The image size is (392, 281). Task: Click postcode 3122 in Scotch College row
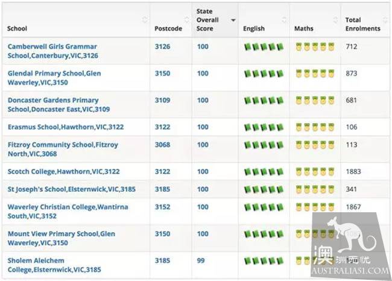pos(162,171)
